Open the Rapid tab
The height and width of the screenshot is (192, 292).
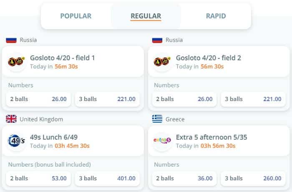click(216, 16)
